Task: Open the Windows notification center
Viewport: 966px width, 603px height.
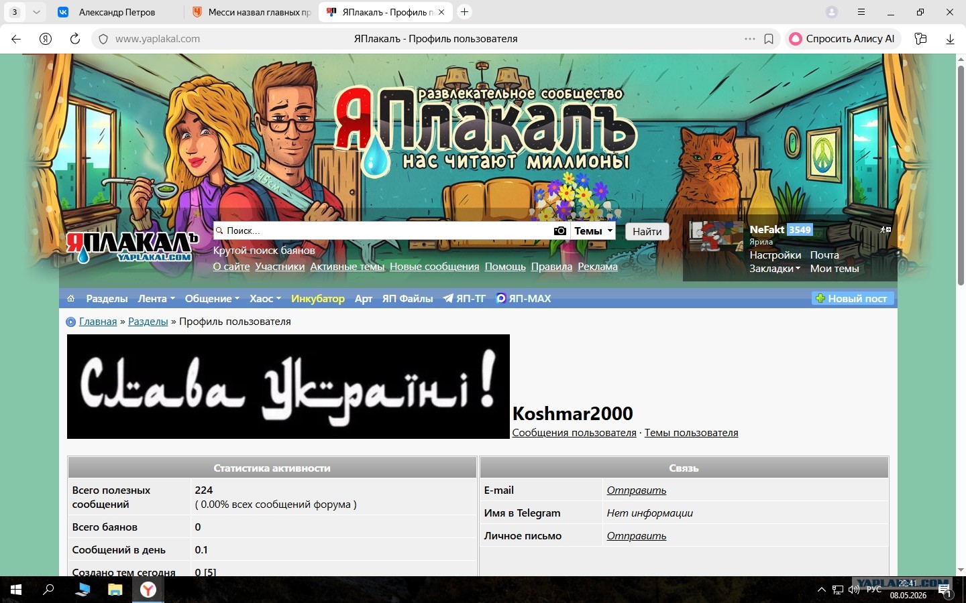Action: (945, 590)
